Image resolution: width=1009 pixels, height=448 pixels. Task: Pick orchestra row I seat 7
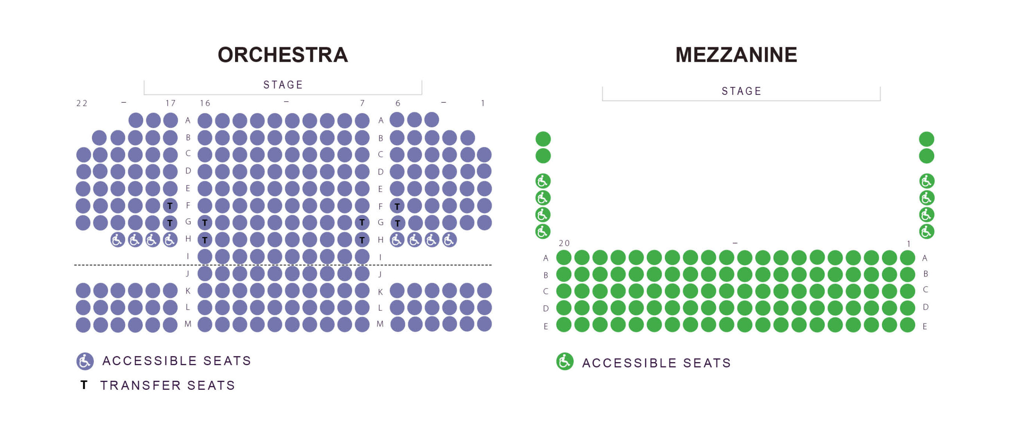(362, 257)
